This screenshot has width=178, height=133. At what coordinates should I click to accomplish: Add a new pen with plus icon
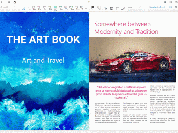(x=86, y=9)
